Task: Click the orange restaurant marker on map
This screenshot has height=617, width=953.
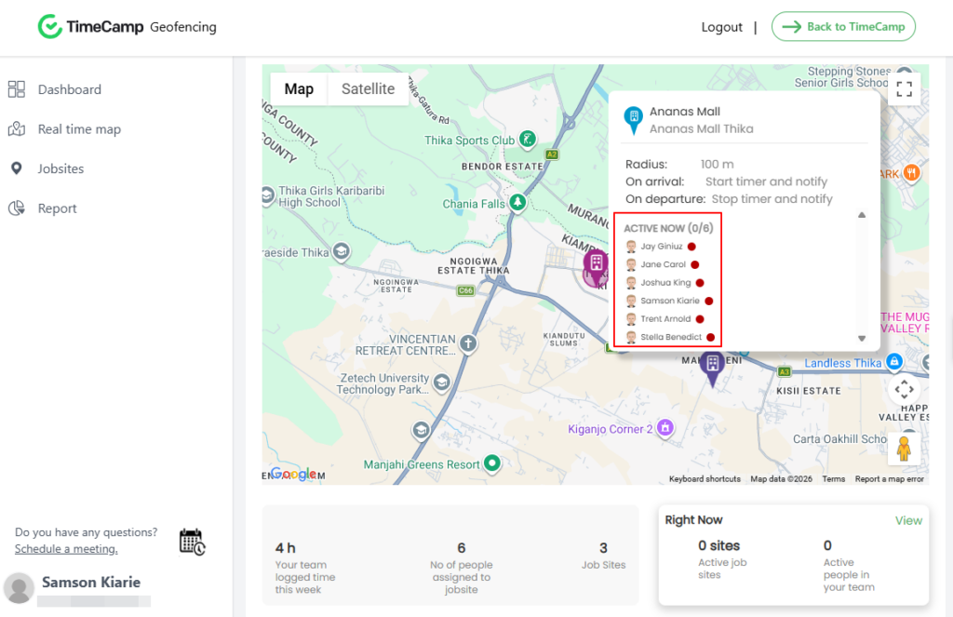Action: (x=910, y=173)
